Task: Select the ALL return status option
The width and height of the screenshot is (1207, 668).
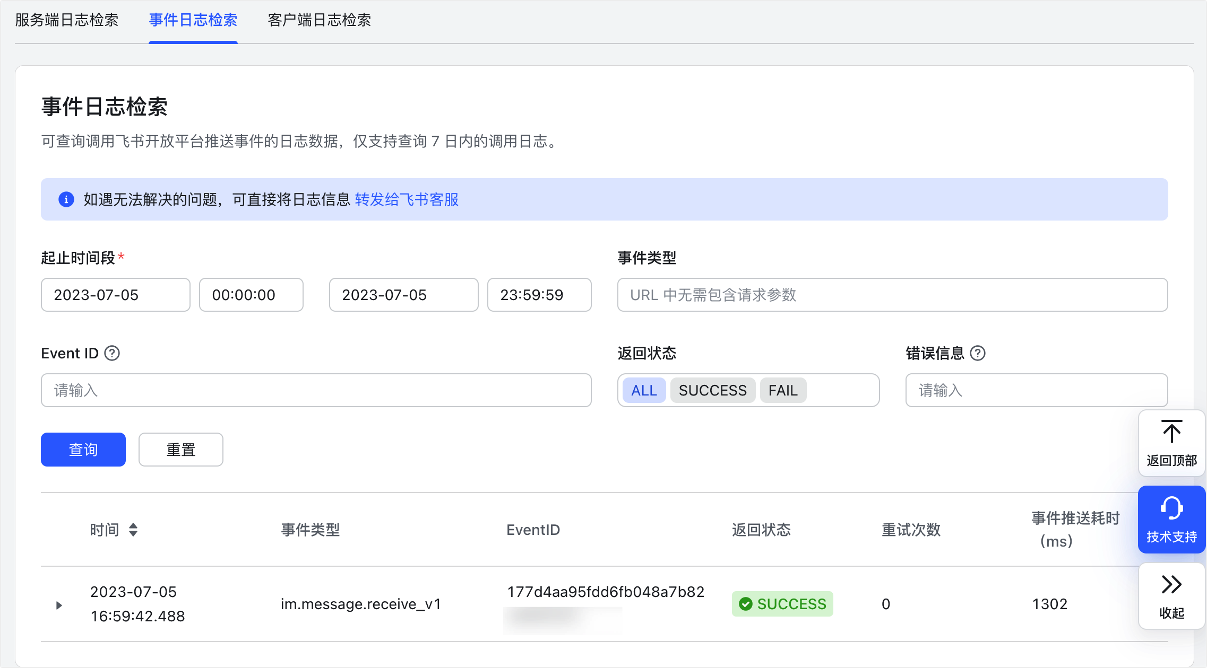Action: [x=644, y=390]
